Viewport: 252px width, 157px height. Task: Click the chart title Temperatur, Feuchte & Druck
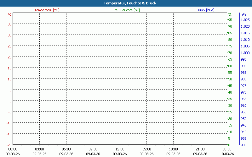126,3
